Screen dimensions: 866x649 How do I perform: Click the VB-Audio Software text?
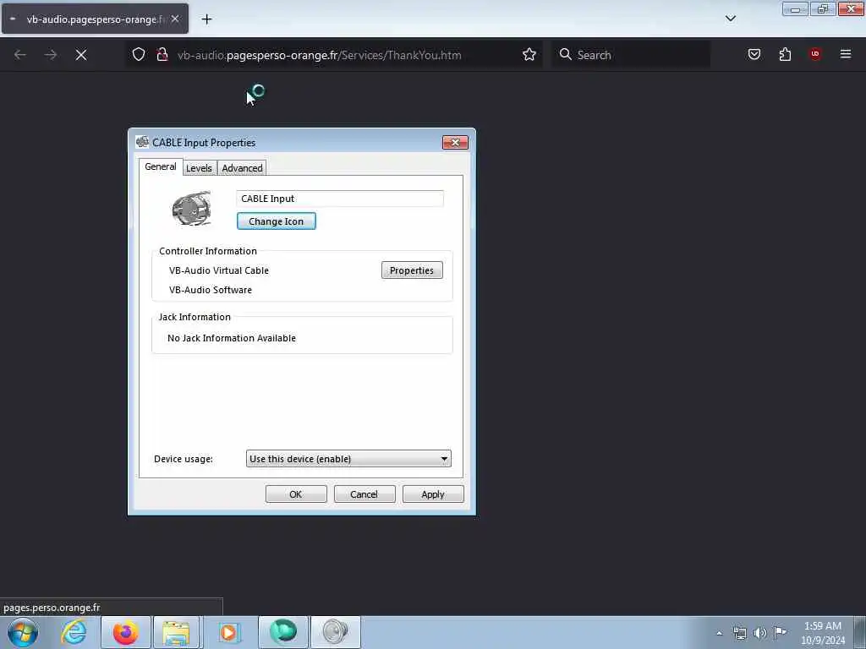211,290
